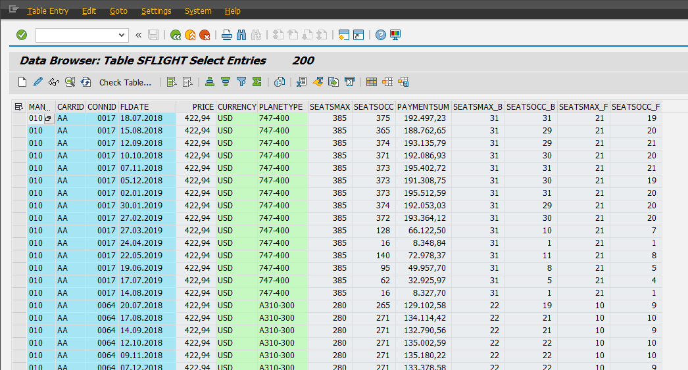The width and height of the screenshot is (688, 370).
Task: Click the Sort Ascending icon
Action: (210, 82)
